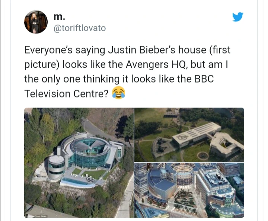The width and height of the screenshot is (268, 221).
Task: Click the "Avengers HQ" text in tweet
Action: tap(156, 65)
